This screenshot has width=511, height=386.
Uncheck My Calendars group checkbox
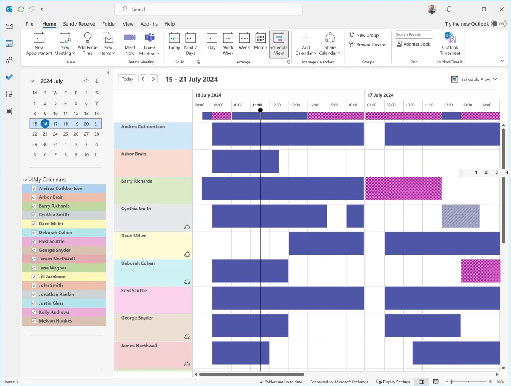[30, 180]
